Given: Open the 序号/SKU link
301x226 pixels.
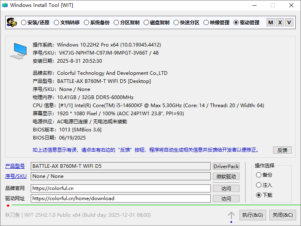Looking at the screenshot, I should pyautogui.click(x=16, y=176).
